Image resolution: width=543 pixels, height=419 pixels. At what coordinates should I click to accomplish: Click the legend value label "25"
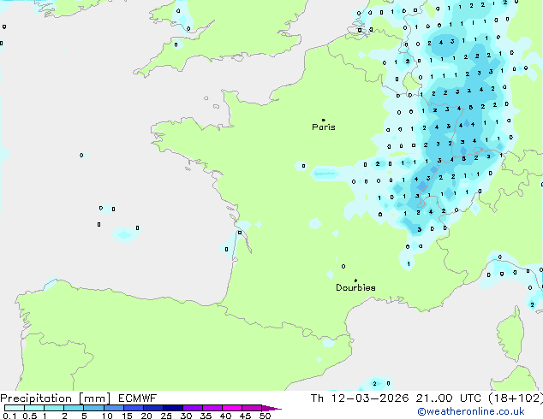coord(166,416)
